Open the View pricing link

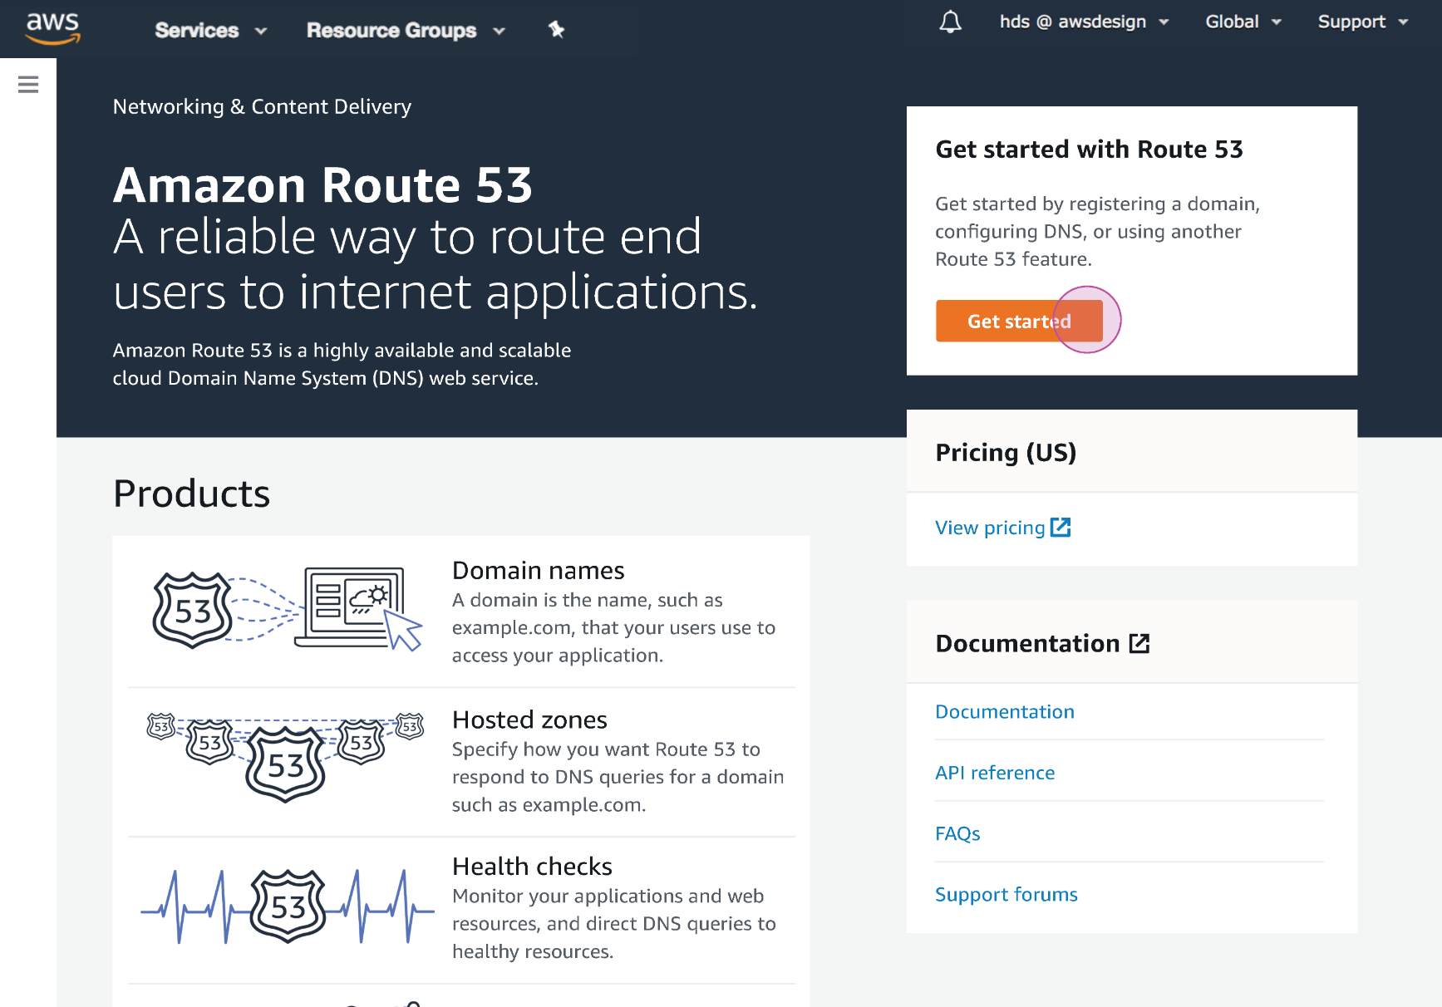(990, 528)
